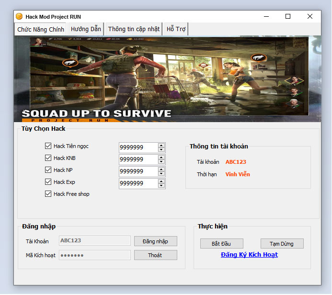Maximize the Hack Mod Project RUN window
The height and width of the screenshot is (295, 332).
pos(288,16)
